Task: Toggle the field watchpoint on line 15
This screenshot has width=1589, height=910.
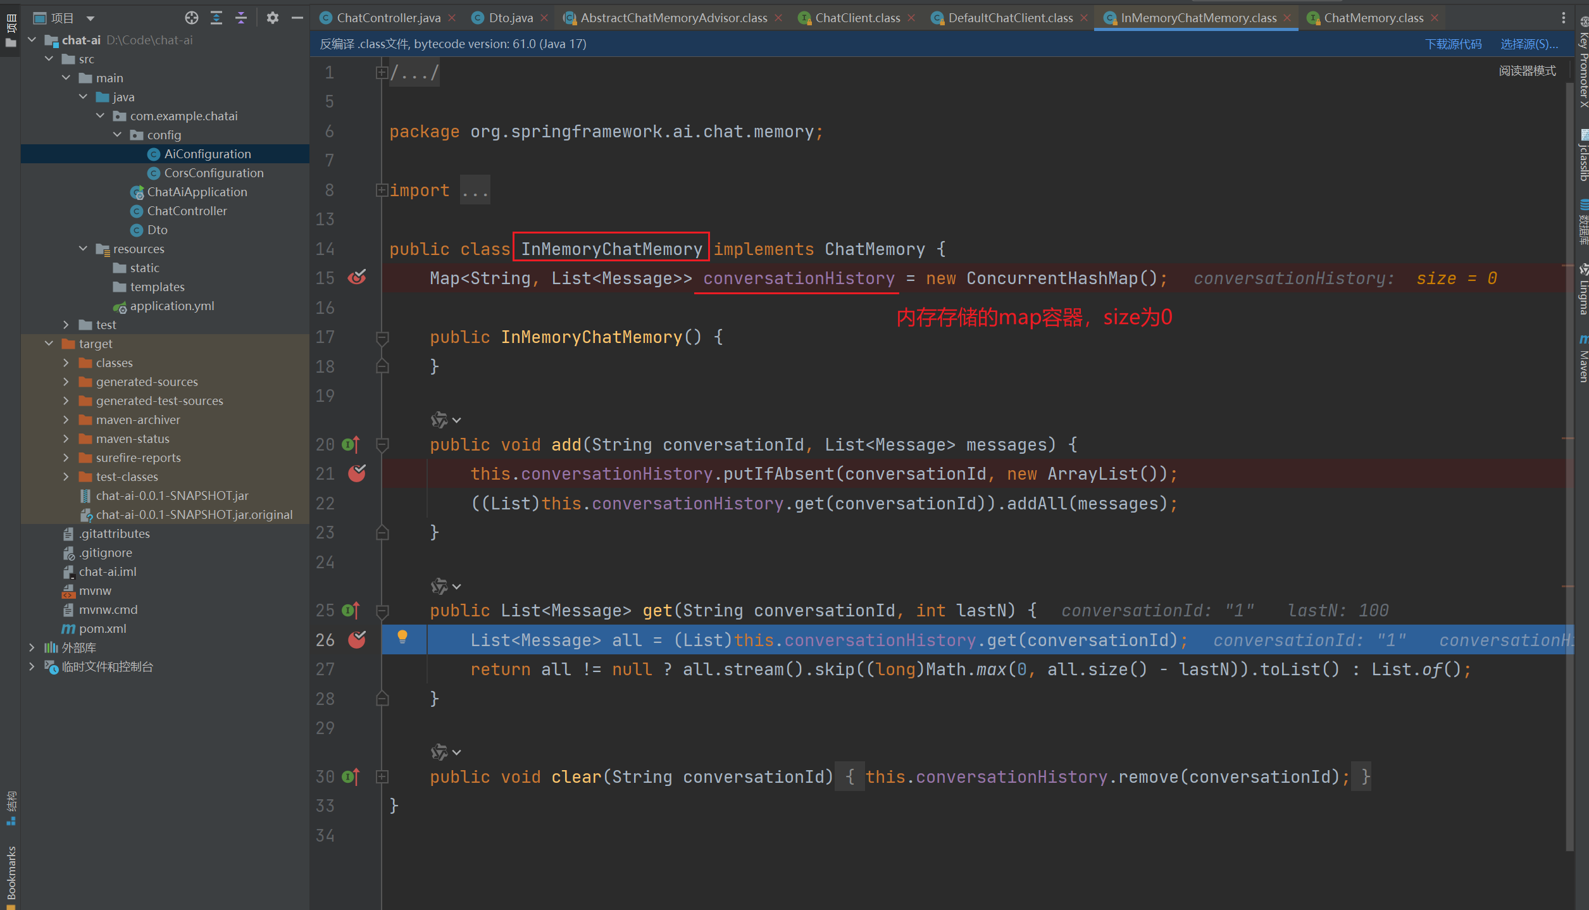Action: click(357, 278)
